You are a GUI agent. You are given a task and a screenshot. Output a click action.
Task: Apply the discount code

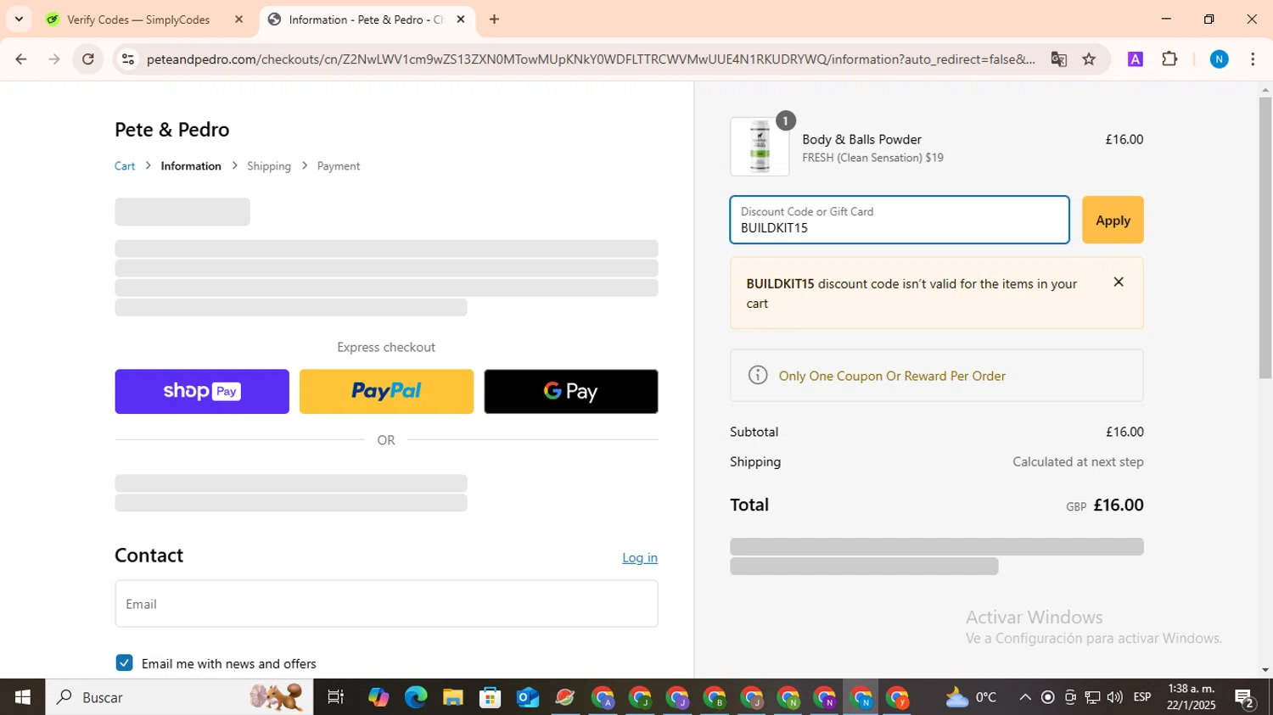pos(1113,220)
